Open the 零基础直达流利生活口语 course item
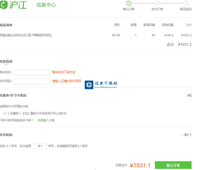Viewport: 202px width, 170px height. pos(26,35)
